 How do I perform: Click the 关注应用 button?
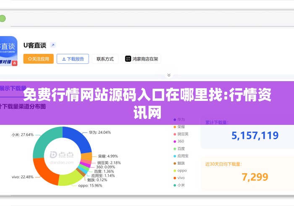(x=39, y=59)
